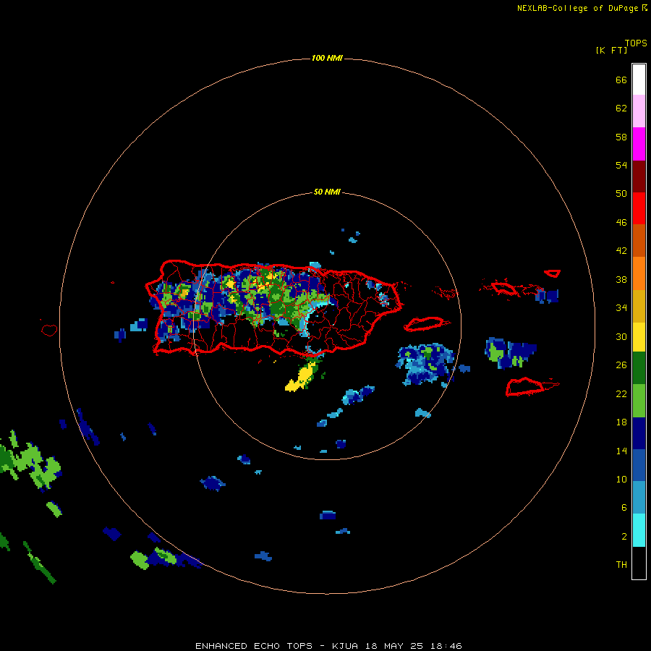The image size is (651, 651).
Task: Click the "100 NMI" range ring label
Action: tap(327, 58)
